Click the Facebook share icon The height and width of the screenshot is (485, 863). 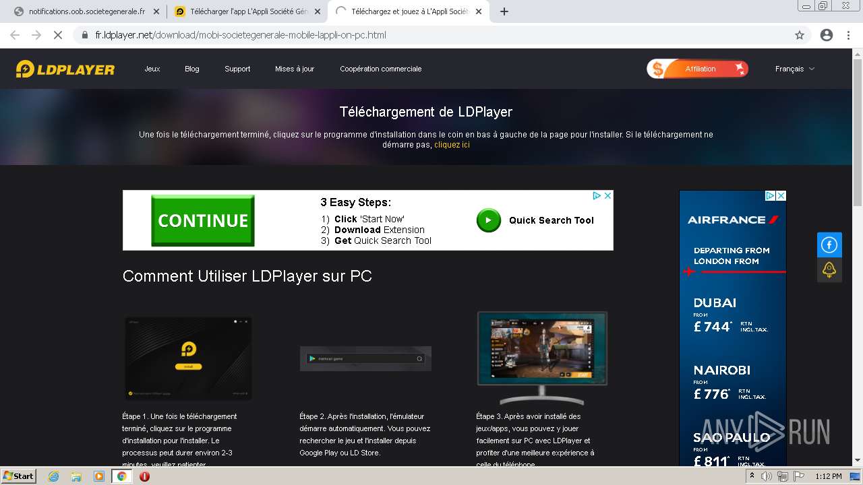pos(829,245)
